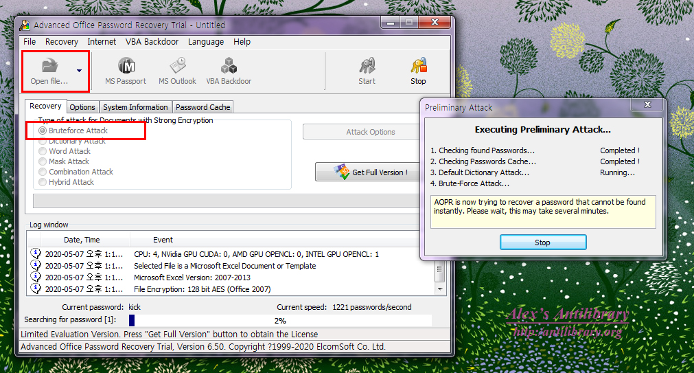Viewport: 694px width, 373px height.
Task: Select Combination Attack radio button
Action: 43,172
